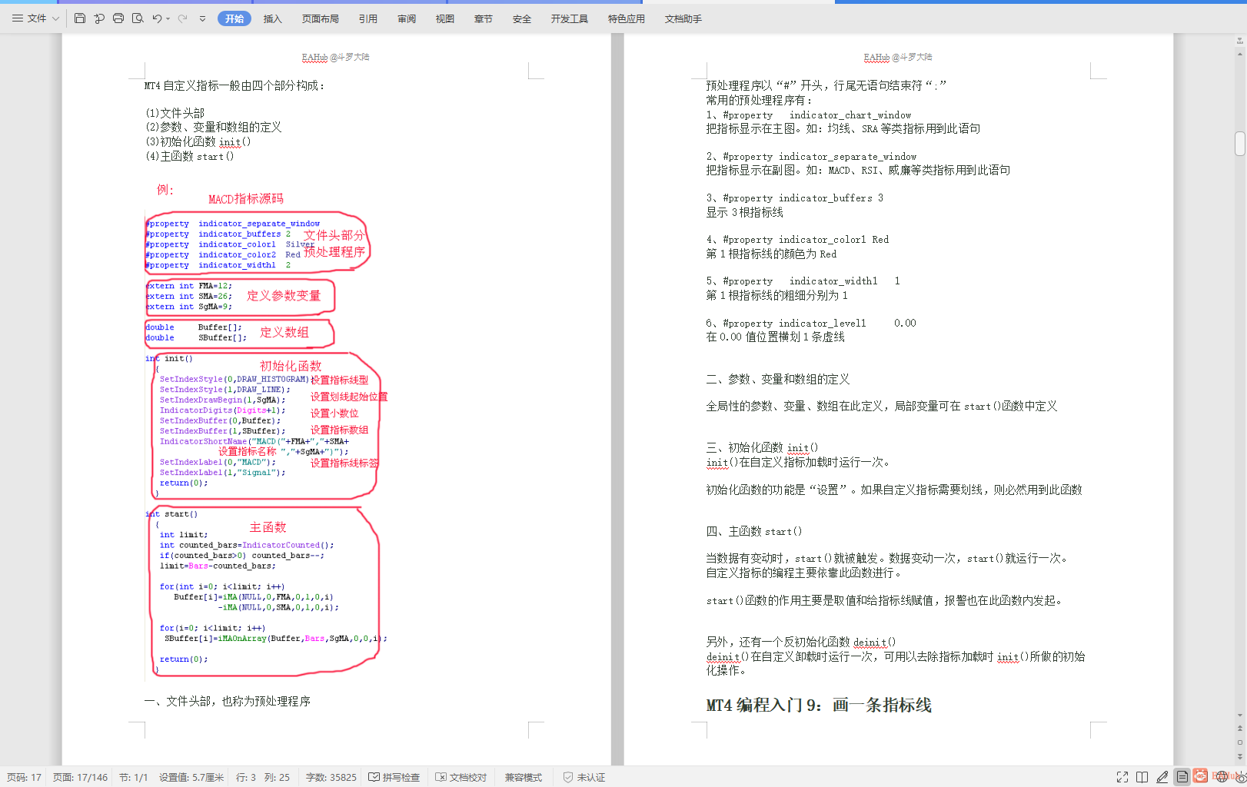
Task: Enter full screen mode from status bar
Action: point(1122,777)
